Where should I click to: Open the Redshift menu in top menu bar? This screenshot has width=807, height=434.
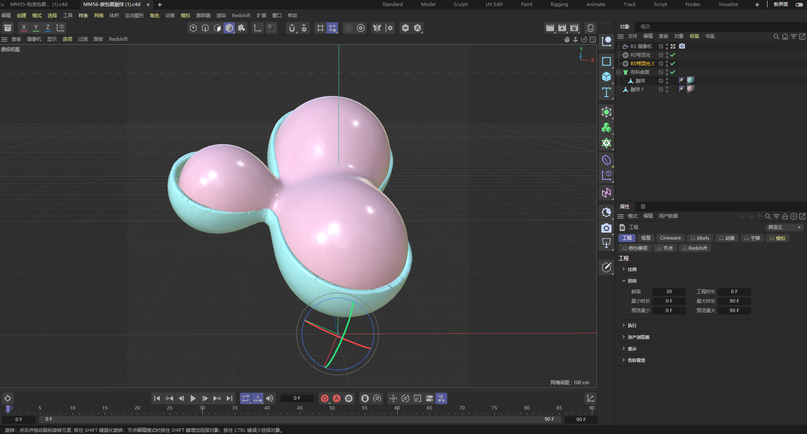coord(241,15)
